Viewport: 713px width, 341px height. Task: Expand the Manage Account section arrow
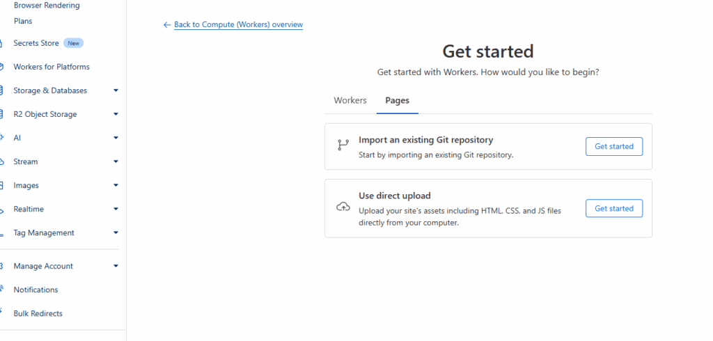pyautogui.click(x=116, y=266)
